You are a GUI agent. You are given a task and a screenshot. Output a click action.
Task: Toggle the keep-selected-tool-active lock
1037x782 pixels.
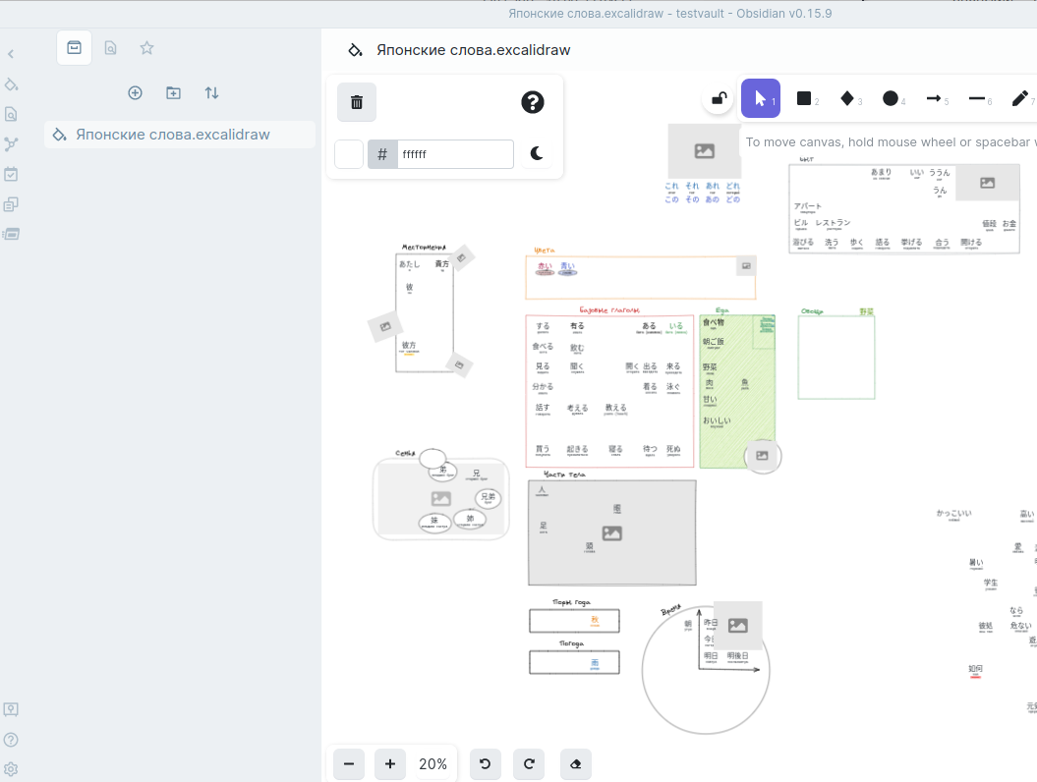718,98
